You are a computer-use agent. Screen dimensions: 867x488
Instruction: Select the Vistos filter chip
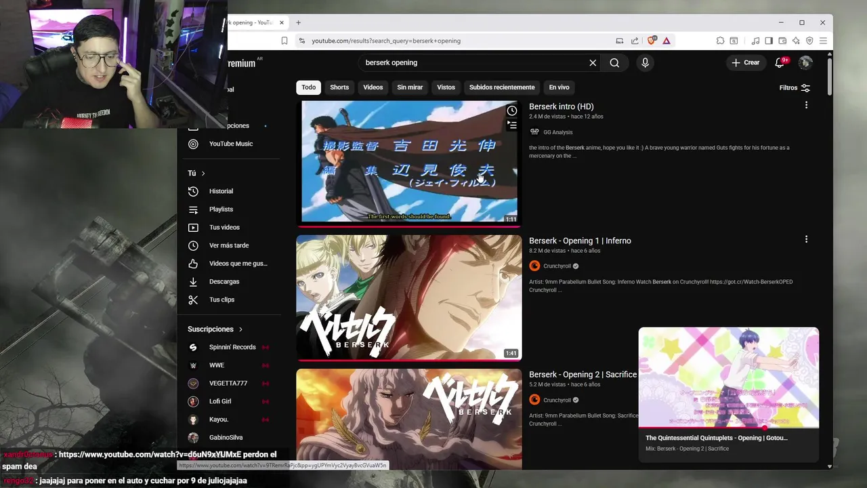click(446, 87)
